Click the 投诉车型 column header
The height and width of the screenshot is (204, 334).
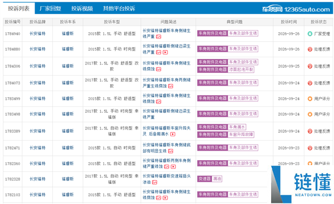tap(112, 22)
